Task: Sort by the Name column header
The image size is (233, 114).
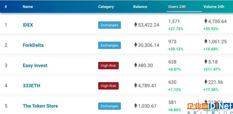Action: coord(28,7)
